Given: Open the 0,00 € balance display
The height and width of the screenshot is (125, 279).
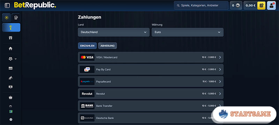Looking at the screenshot, I should pos(250,6).
